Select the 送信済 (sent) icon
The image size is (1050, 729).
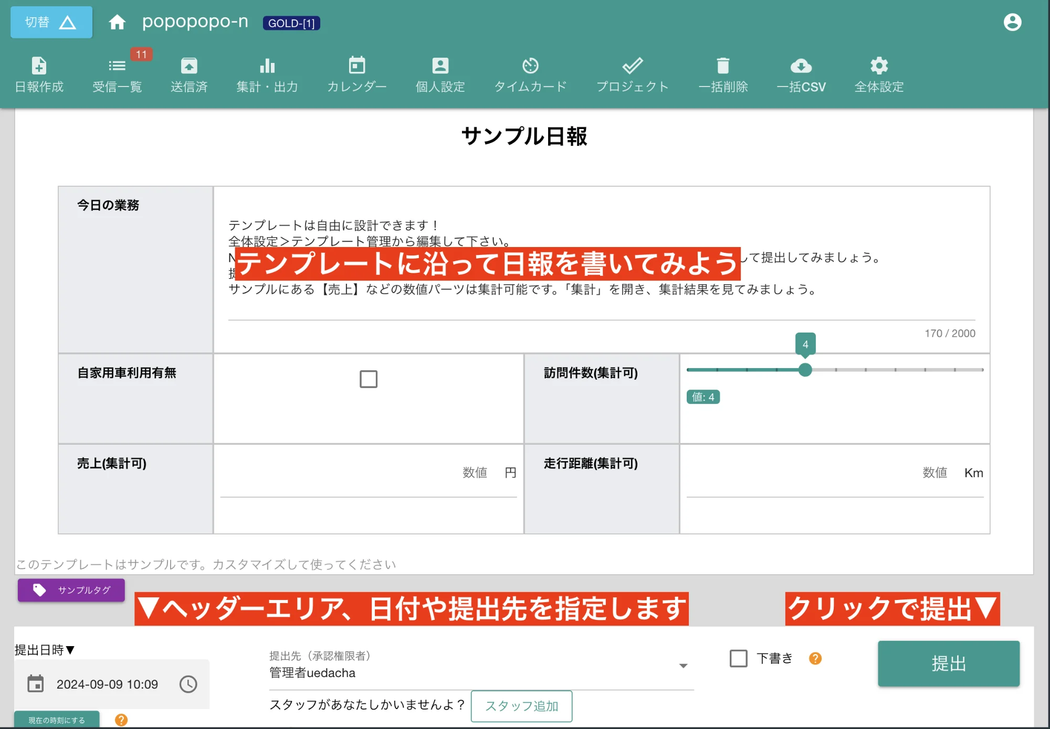pos(188,73)
